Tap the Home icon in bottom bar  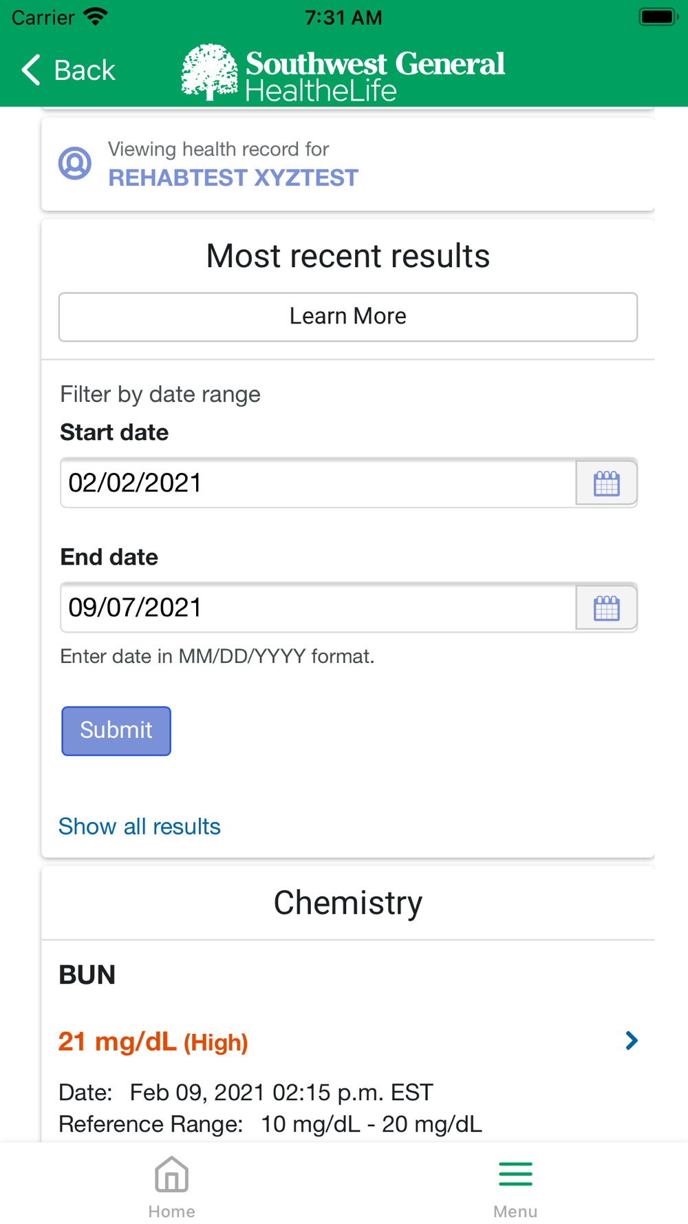[171, 1174]
